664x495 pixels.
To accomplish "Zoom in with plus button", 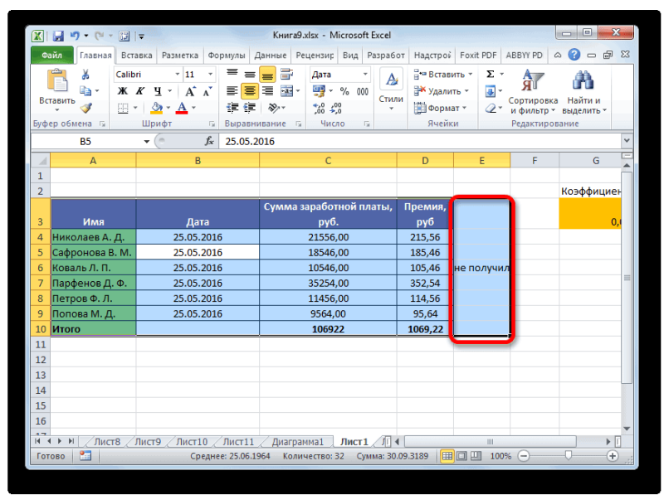I will pos(613,456).
